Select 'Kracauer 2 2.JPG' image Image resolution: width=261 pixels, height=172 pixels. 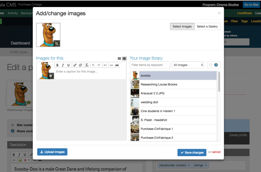(x=173, y=93)
